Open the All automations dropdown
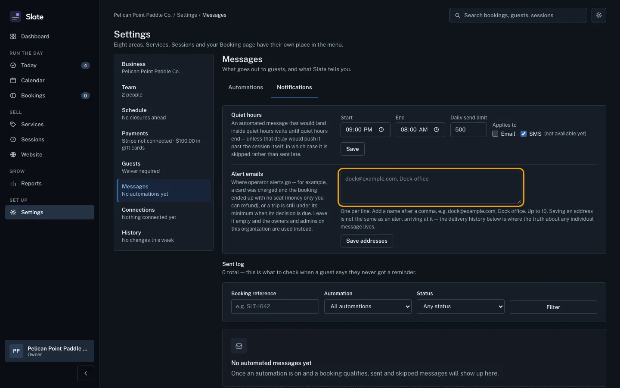620x388 pixels. 368,307
